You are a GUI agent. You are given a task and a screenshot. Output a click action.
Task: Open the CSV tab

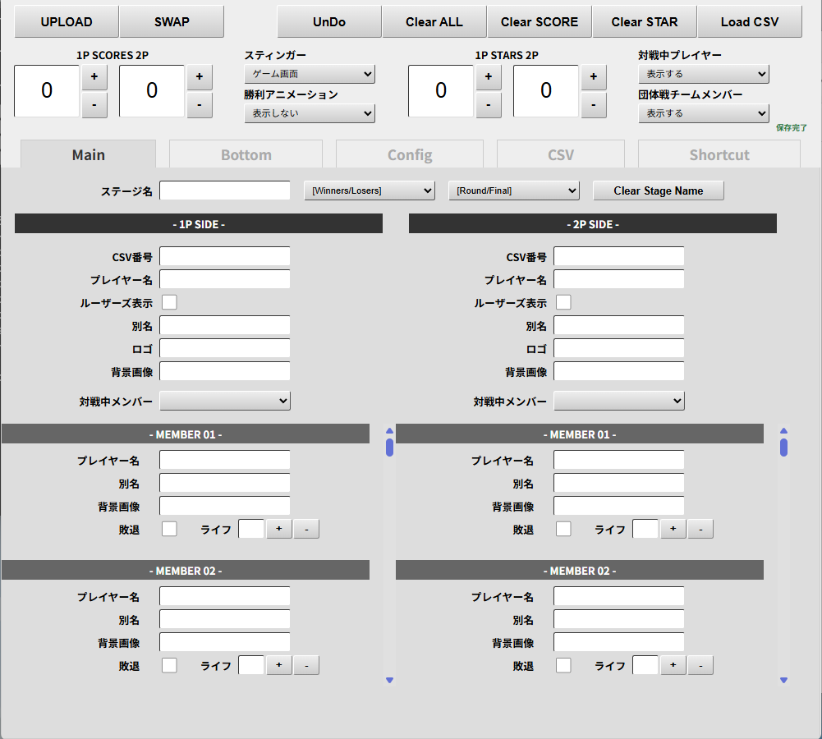click(560, 154)
